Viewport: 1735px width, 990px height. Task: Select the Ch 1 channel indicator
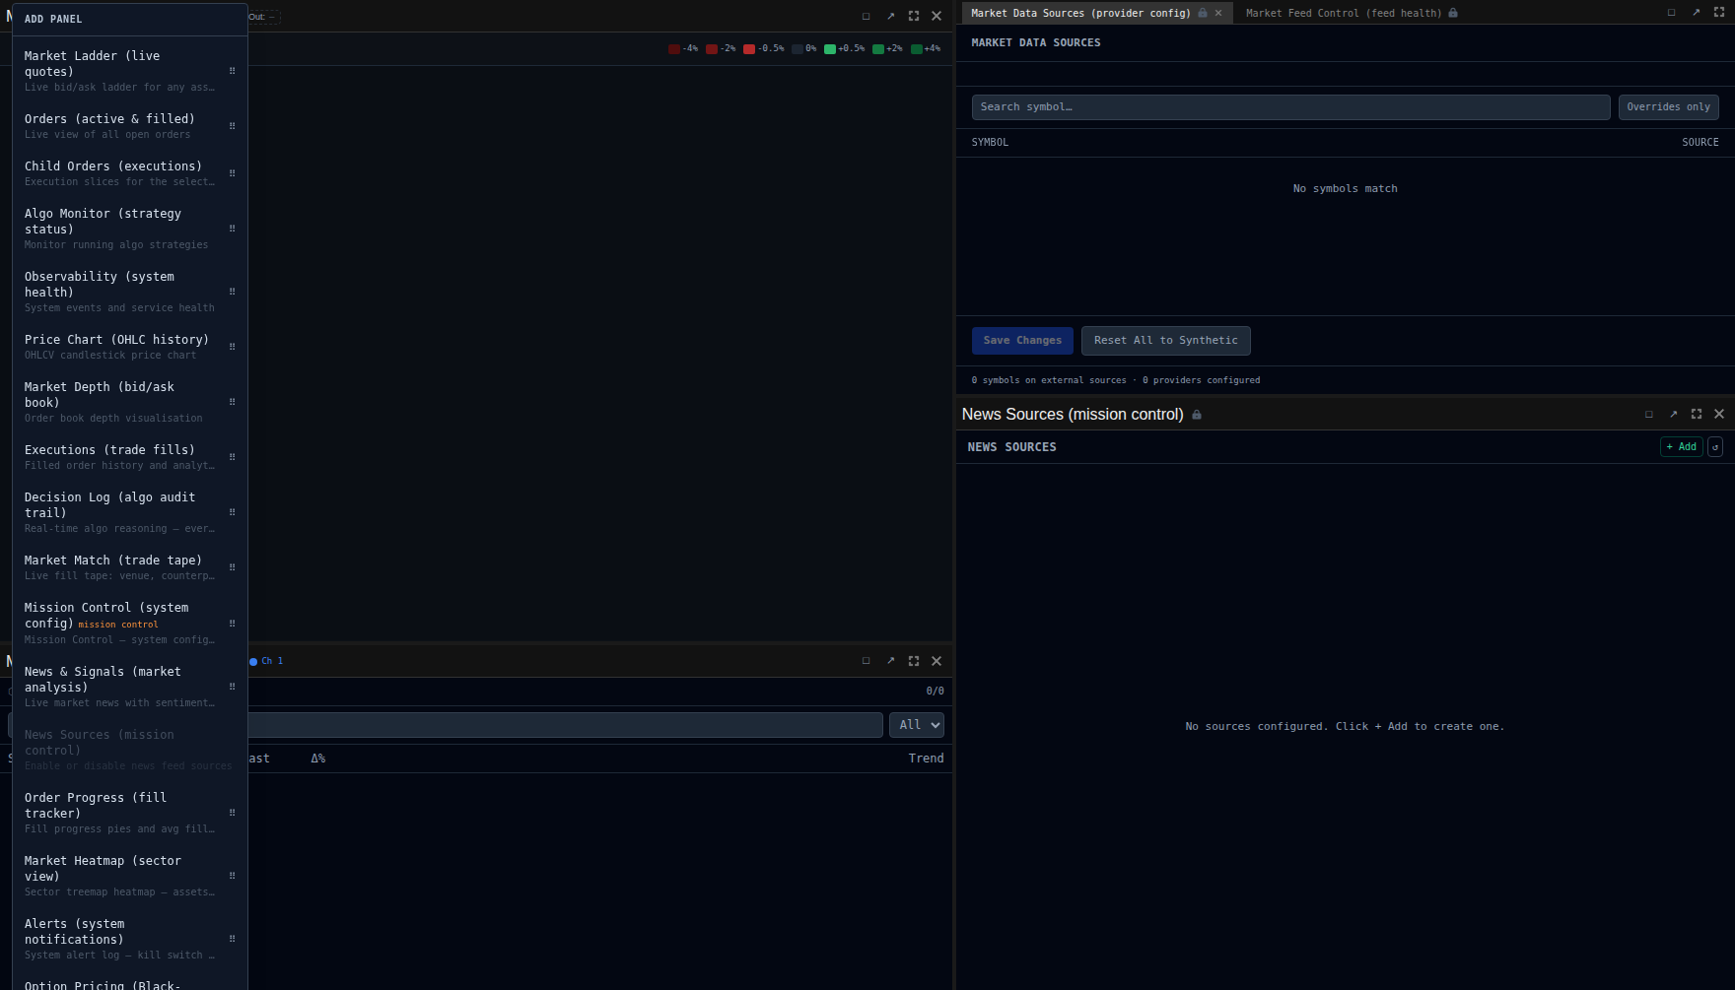point(266,661)
